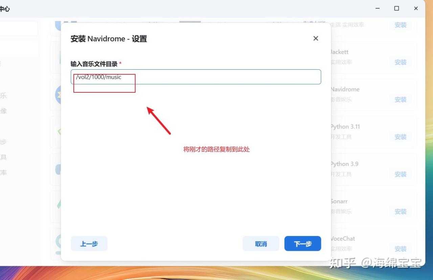Continue with the 下一步 button
The height and width of the screenshot is (280, 433).
pyautogui.click(x=303, y=243)
